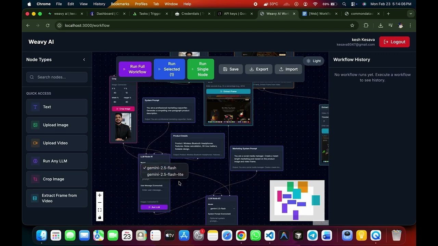Screen dimensions: 438x246
Task: Reload the page
Action: point(48,25)
